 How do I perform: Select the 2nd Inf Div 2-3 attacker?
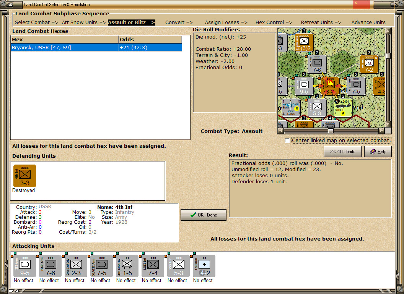(x=76, y=266)
